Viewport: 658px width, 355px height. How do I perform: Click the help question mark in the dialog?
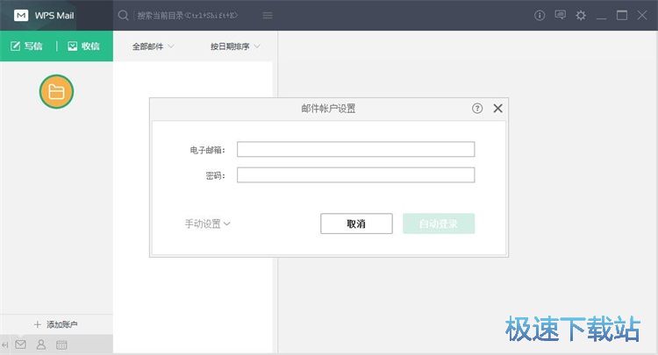click(x=477, y=109)
